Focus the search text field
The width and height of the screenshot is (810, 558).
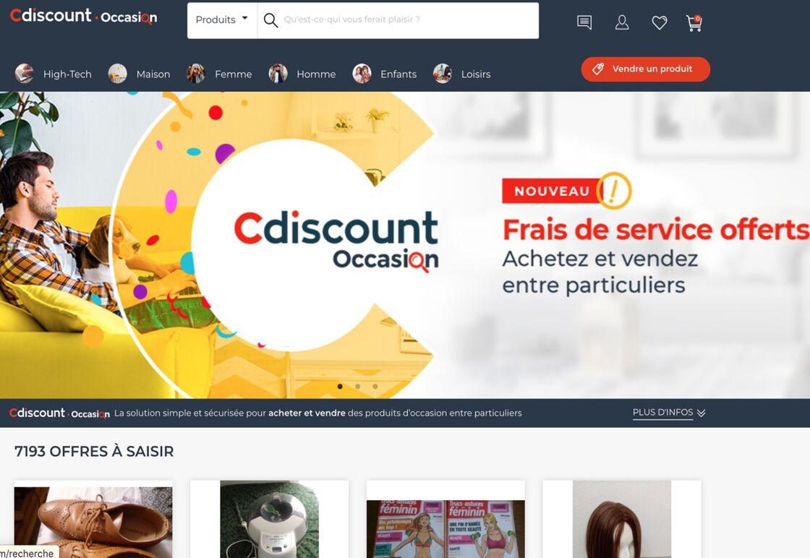[408, 20]
